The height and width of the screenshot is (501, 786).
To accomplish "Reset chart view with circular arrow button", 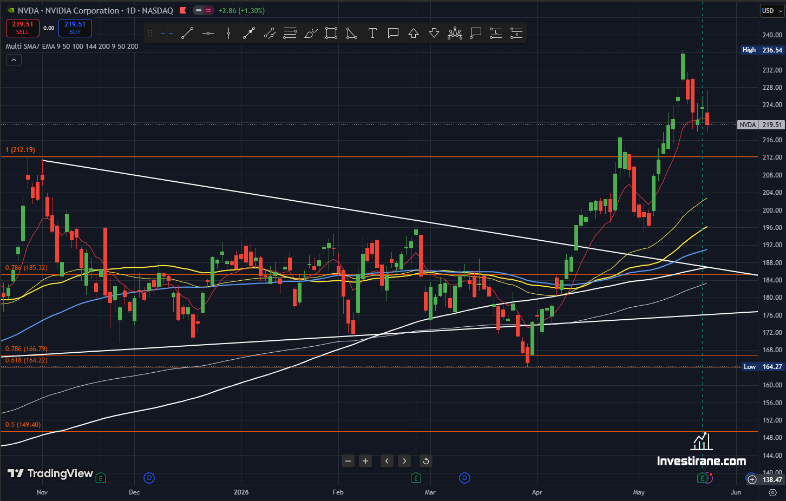I will tap(426, 461).
